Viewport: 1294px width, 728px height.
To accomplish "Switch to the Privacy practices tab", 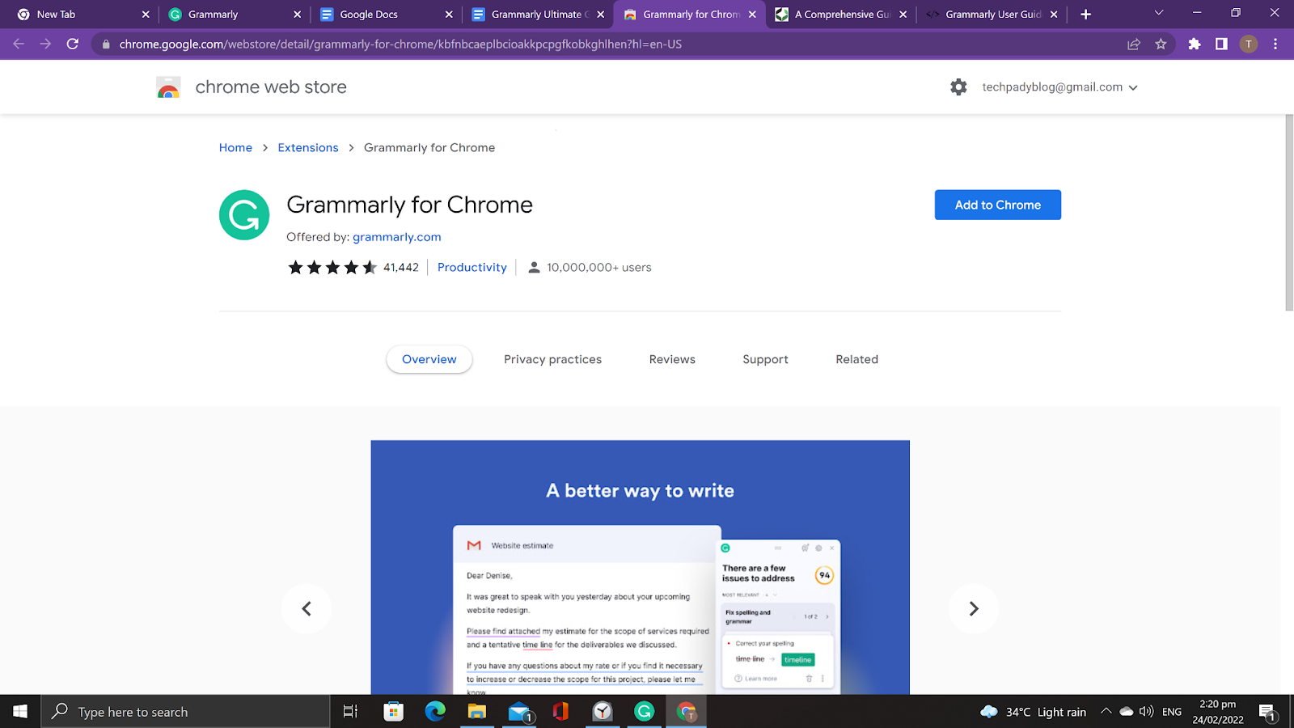I will point(552,359).
